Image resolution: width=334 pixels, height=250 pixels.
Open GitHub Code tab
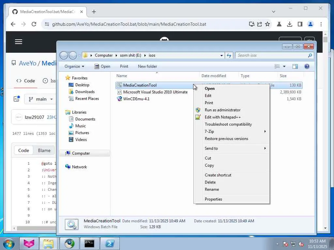[25, 81]
